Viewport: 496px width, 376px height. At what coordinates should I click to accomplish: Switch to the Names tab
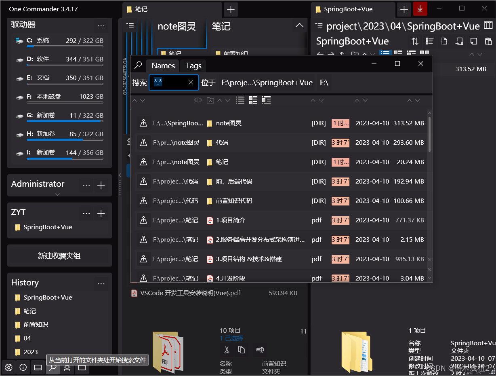point(163,65)
